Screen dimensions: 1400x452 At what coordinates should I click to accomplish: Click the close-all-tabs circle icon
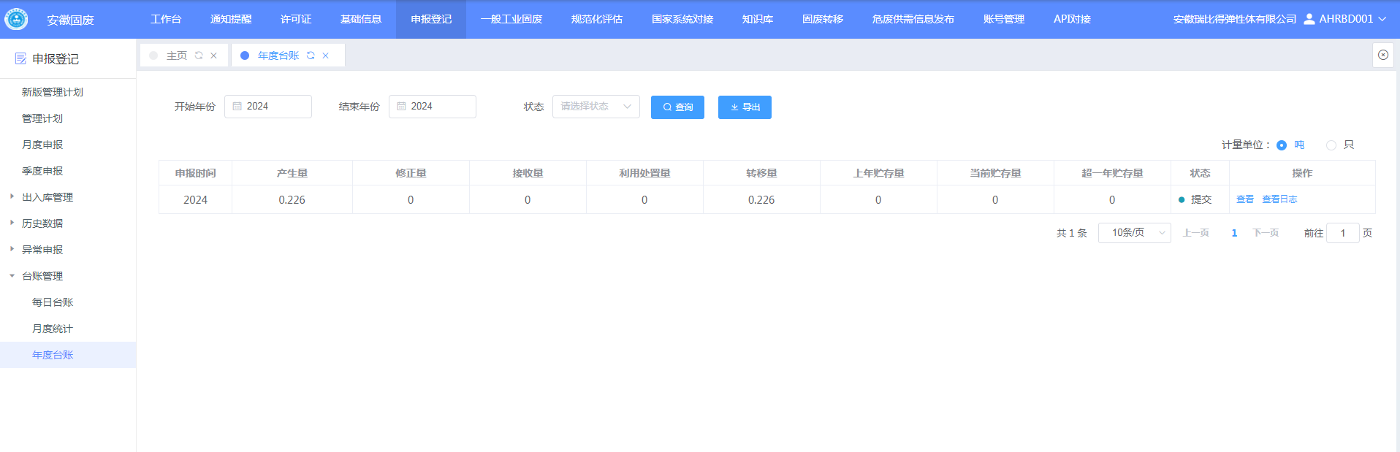tap(1382, 55)
